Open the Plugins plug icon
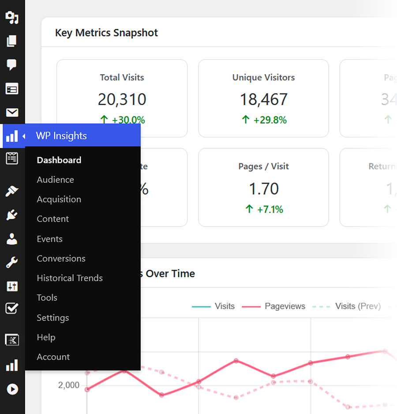Image resolution: width=397 pixels, height=414 pixels. tap(12, 215)
